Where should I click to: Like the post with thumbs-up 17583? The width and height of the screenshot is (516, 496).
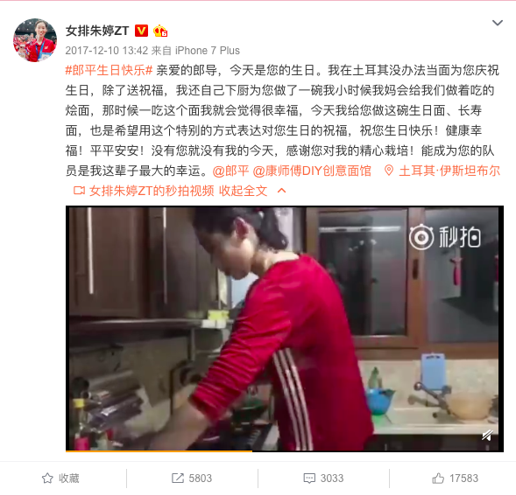click(x=456, y=479)
